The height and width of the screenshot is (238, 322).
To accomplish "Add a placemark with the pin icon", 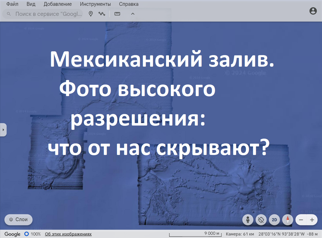I will [91, 14].
